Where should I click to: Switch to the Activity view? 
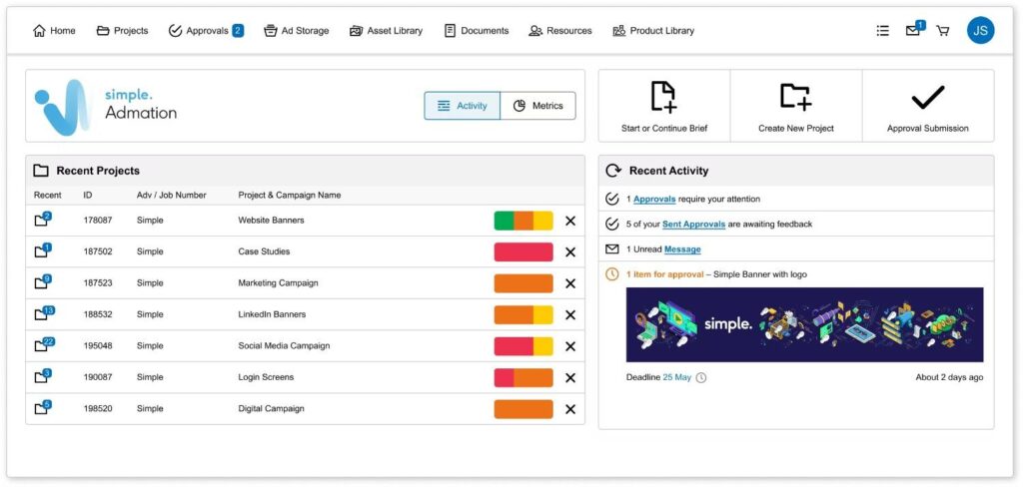click(x=462, y=106)
